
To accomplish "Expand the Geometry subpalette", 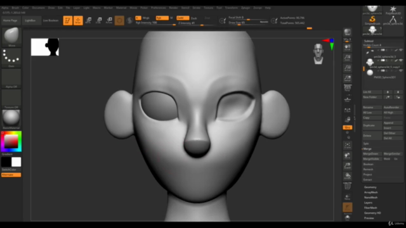I will 370,187.
